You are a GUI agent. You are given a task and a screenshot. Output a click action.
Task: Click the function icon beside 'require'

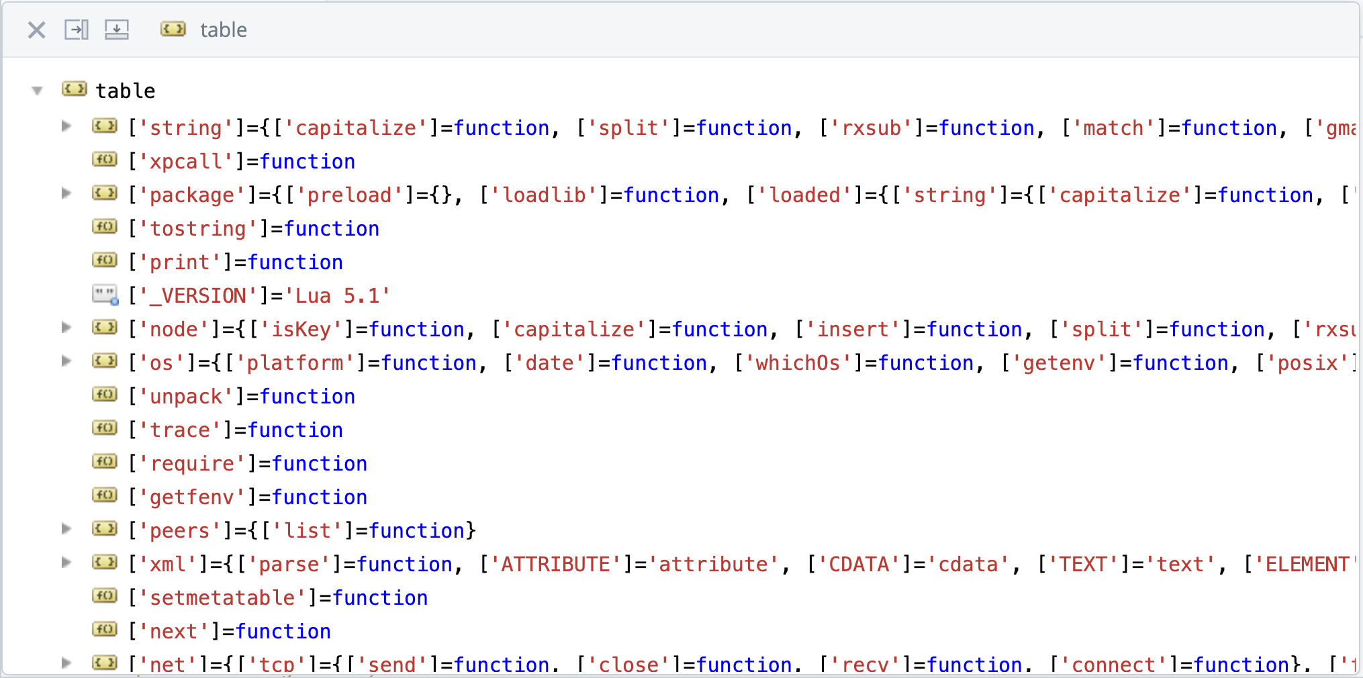(x=105, y=462)
